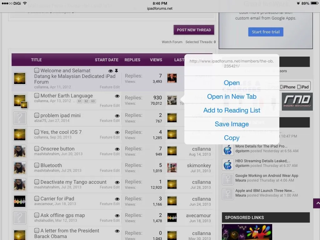Sort threads by REPLIES column header

pyautogui.click(x=132, y=60)
